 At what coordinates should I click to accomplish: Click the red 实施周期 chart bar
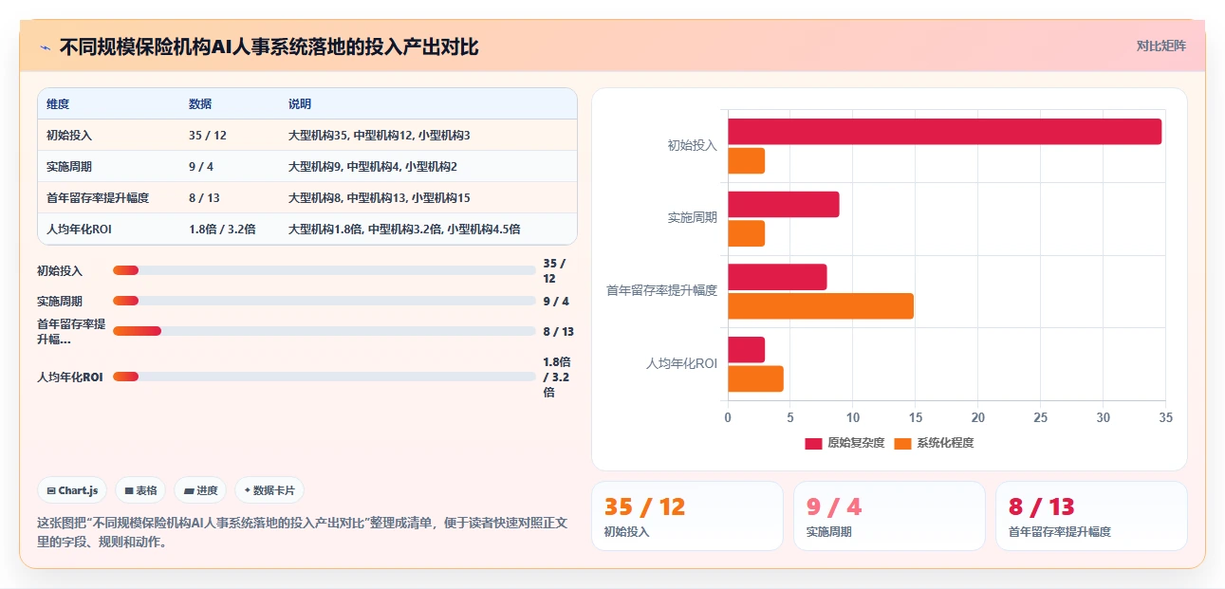pos(784,204)
